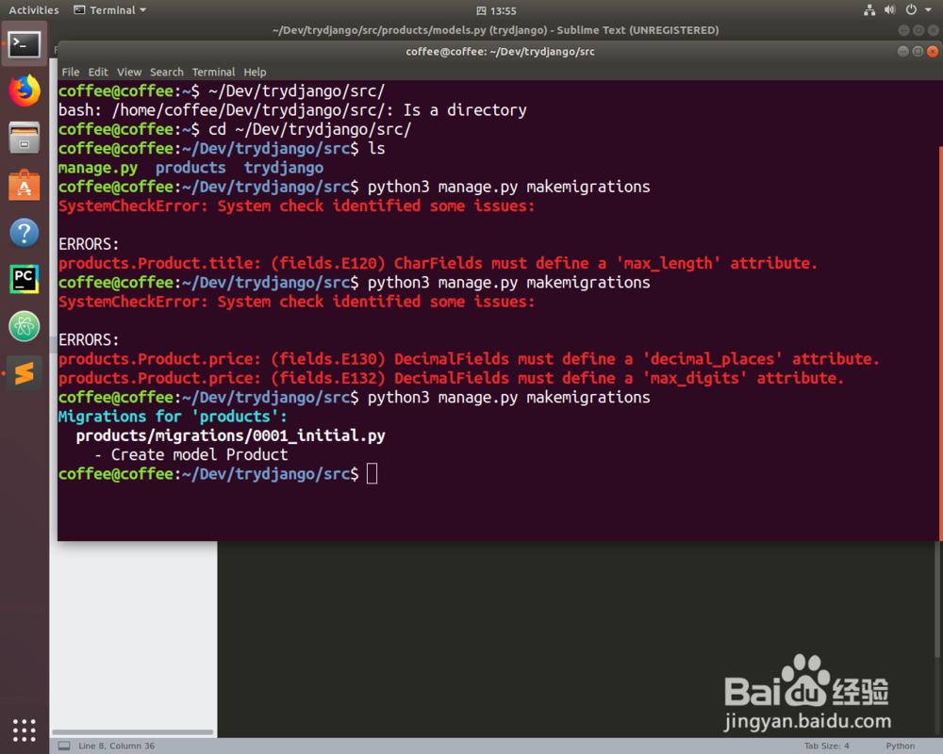Open the Terminal app menu dropdown in top bar

point(110,10)
